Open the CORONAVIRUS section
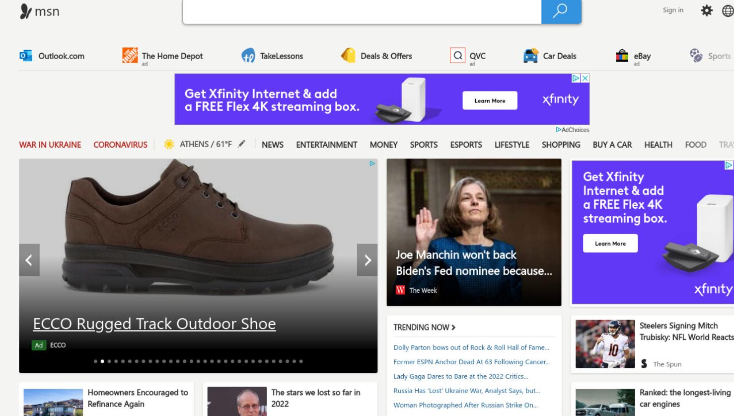 click(x=120, y=145)
